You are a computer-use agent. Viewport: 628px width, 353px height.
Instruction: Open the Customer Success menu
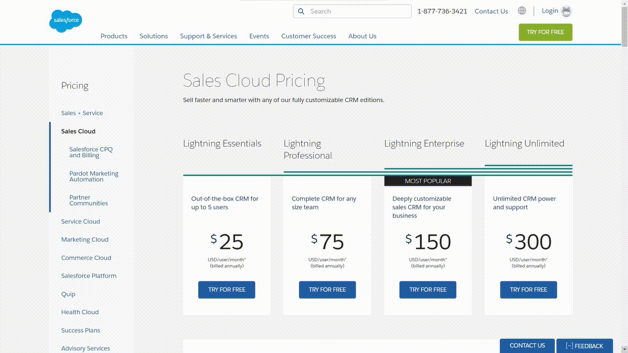pyautogui.click(x=309, y=36)
